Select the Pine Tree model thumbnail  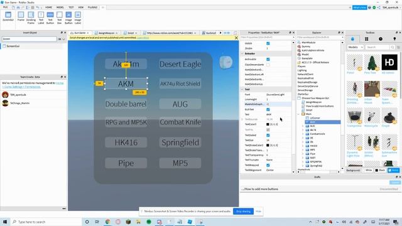pyautogui.click(x=372, y=62)
